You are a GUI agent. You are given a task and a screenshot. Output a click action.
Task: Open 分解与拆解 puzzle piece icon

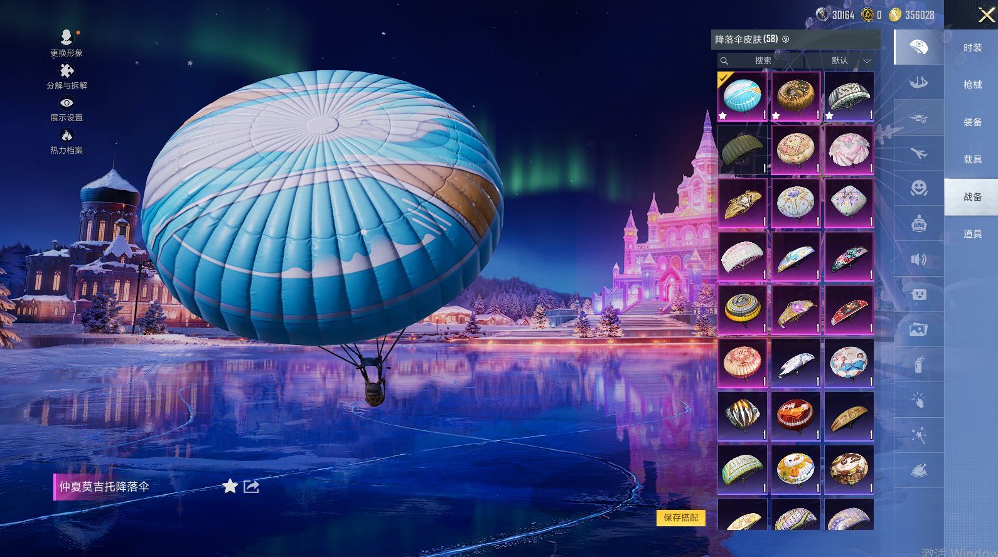67,71
